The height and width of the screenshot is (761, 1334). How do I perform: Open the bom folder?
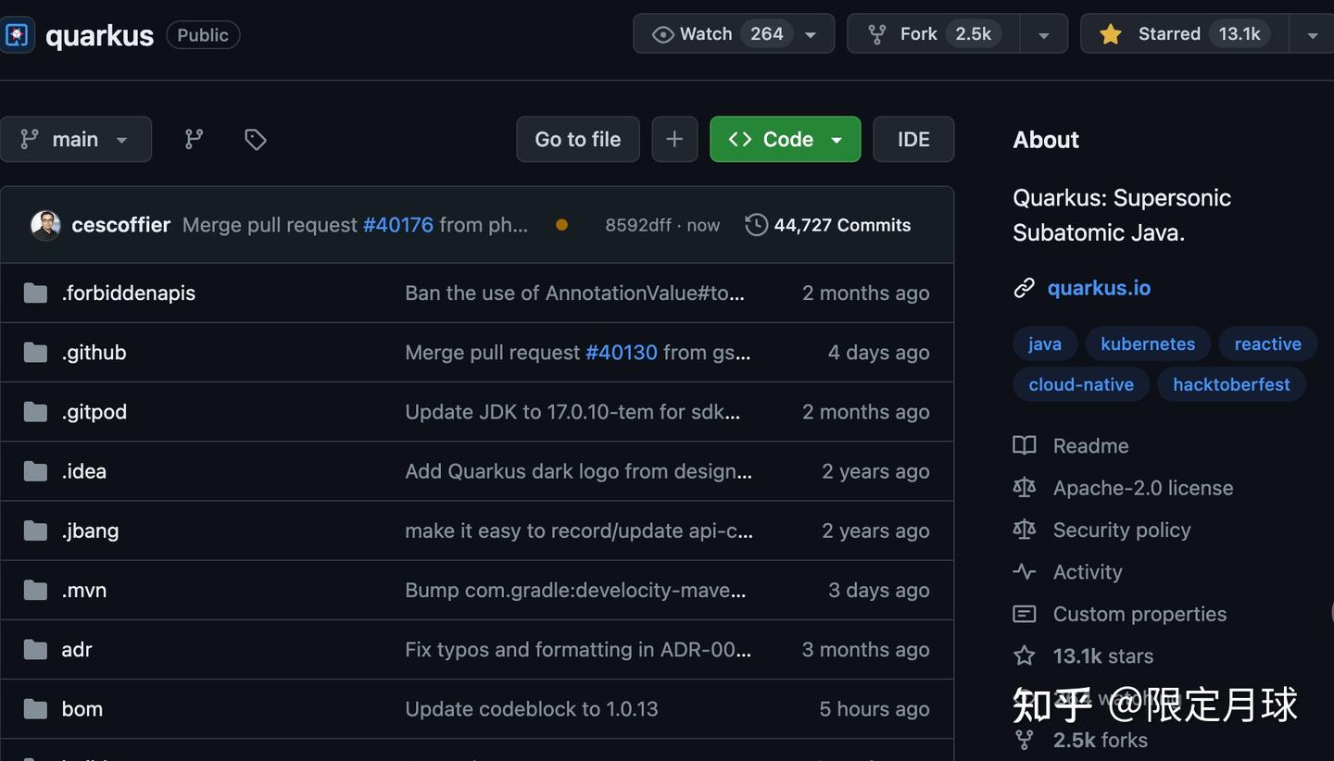82,709
